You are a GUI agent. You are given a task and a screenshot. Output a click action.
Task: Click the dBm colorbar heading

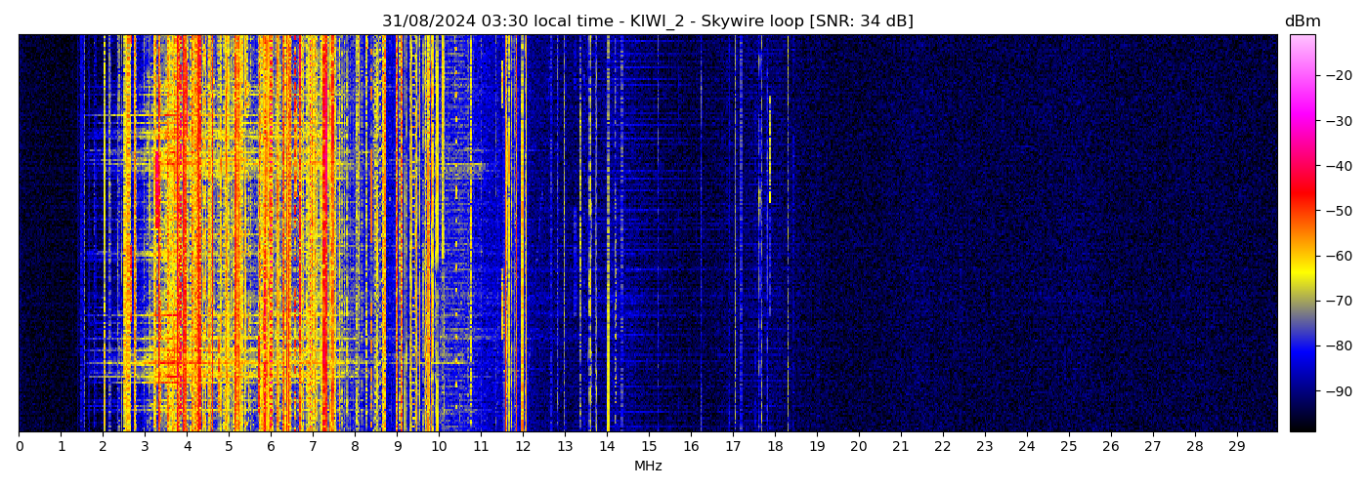point(1302,21)
